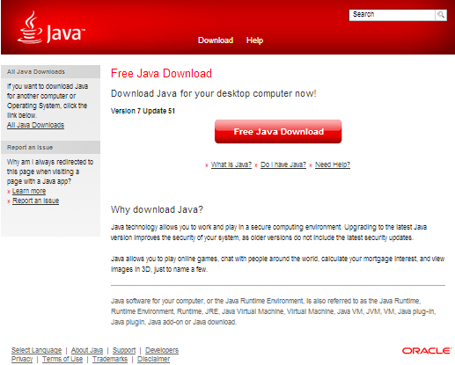Click the red Free Java Download button
The height and width of the screenshot is (365, 455).
[278, 131]
